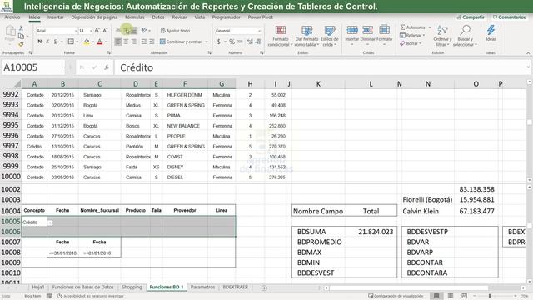The image size is (533, 300).
Task: Click the Pegar (paste) icon
Action: coord(10,31)
